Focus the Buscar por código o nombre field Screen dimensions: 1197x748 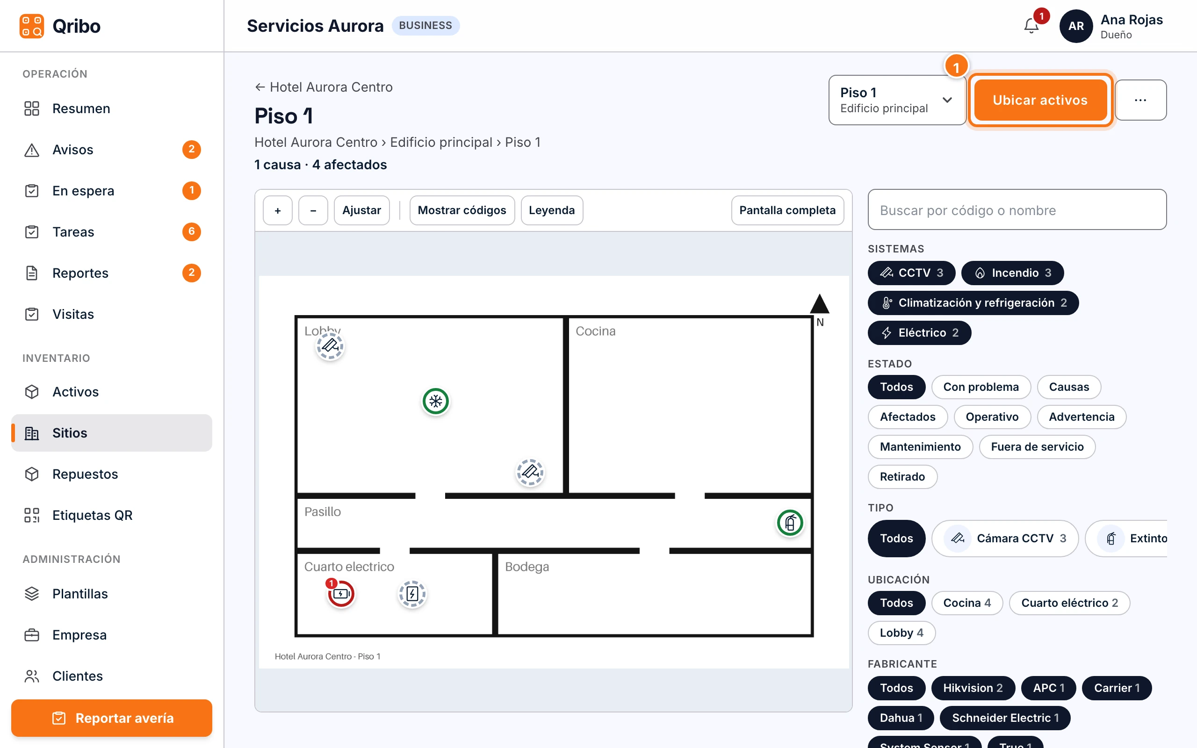(1017, 210)
